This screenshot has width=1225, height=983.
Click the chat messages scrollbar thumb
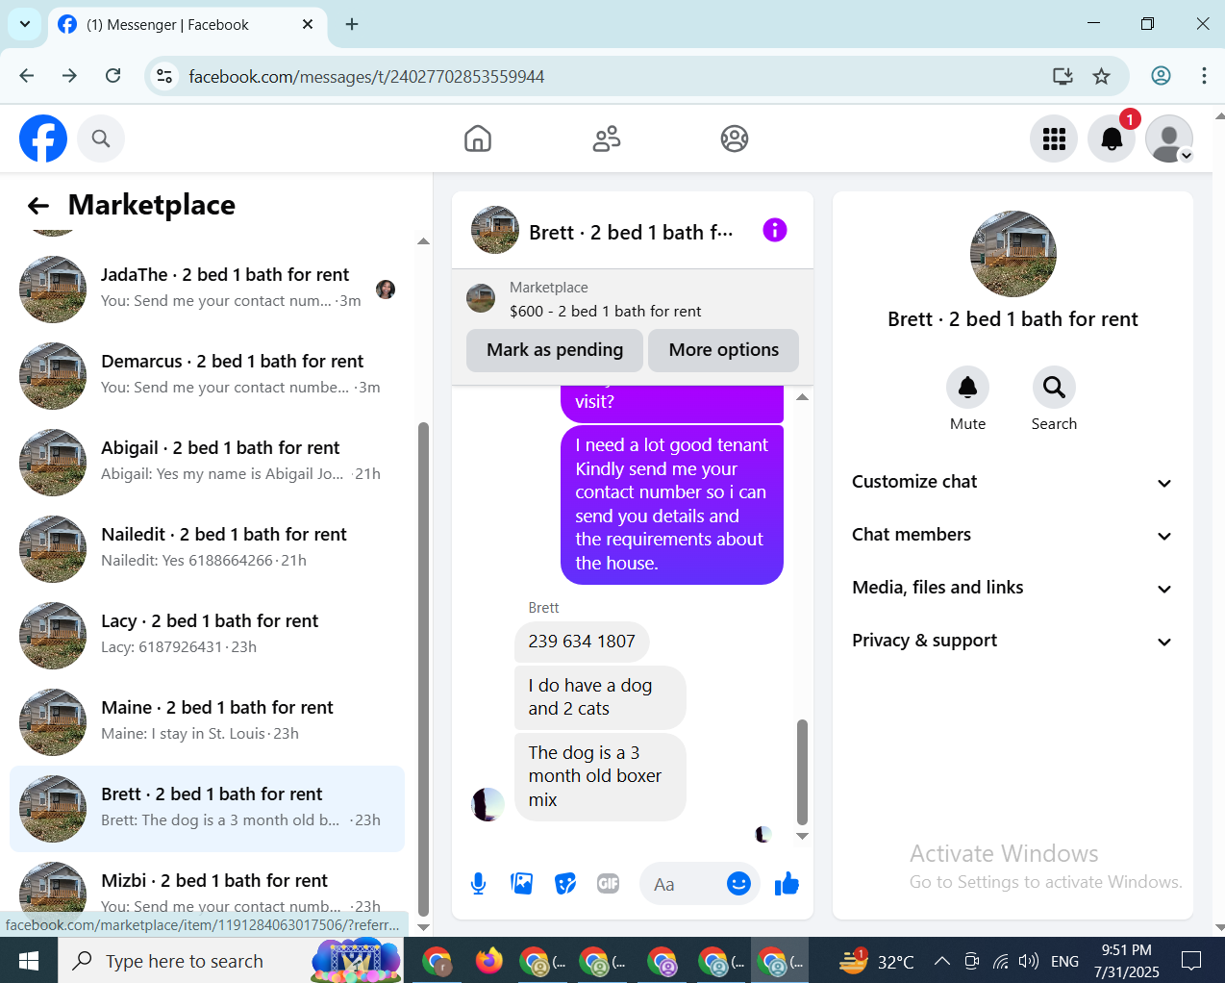802,772
